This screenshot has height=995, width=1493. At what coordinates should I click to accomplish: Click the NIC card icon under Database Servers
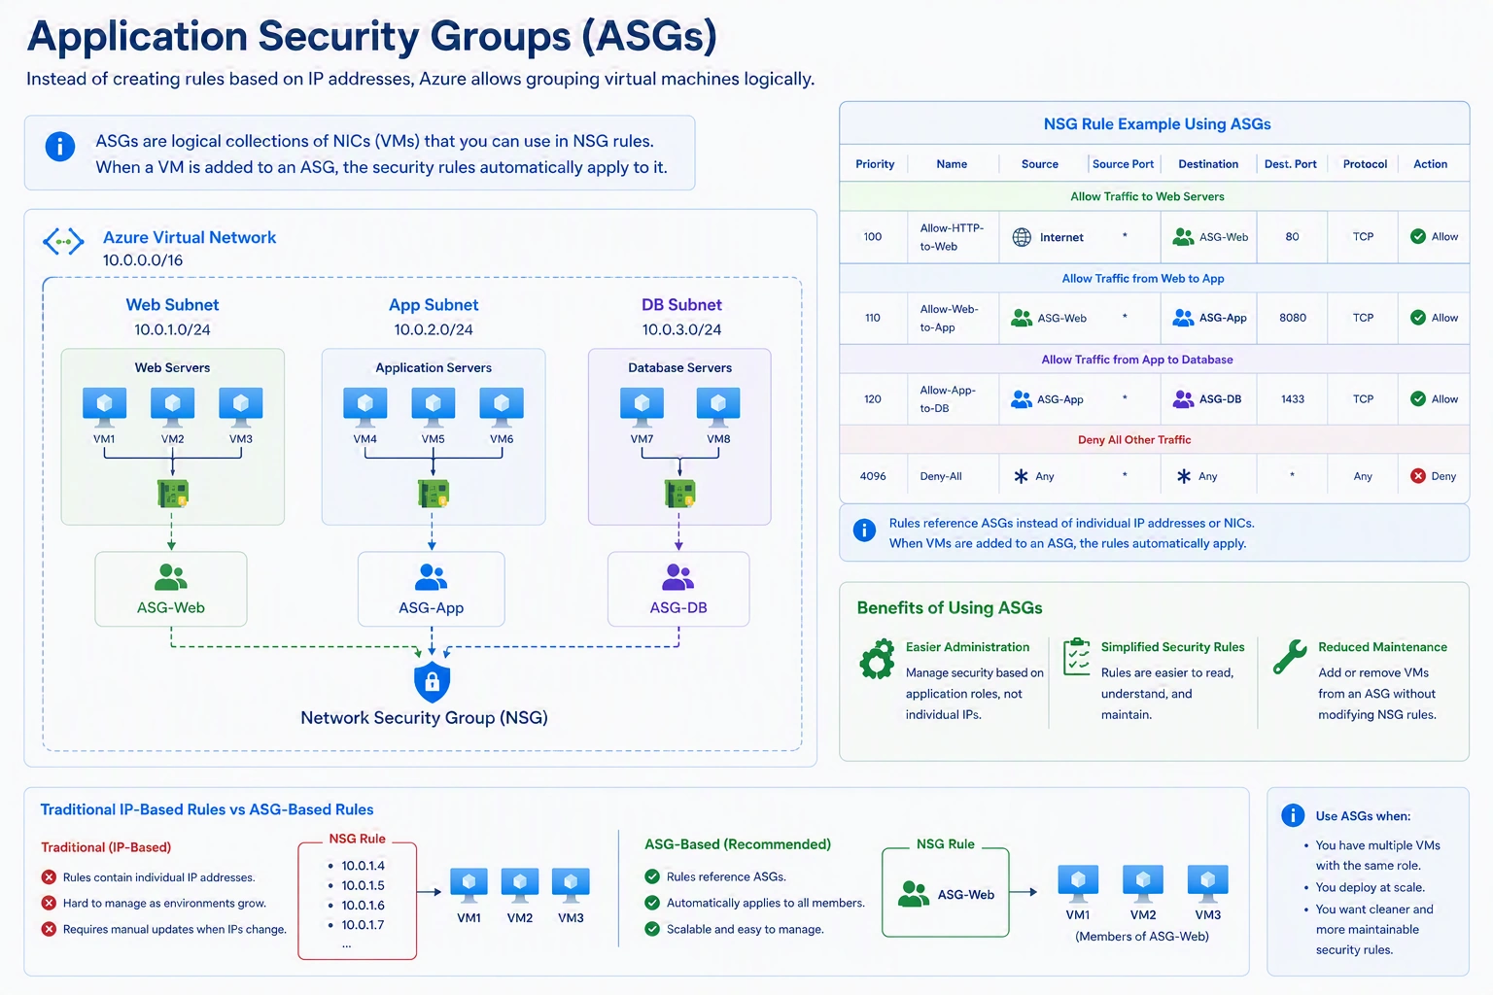pos(680,494)
